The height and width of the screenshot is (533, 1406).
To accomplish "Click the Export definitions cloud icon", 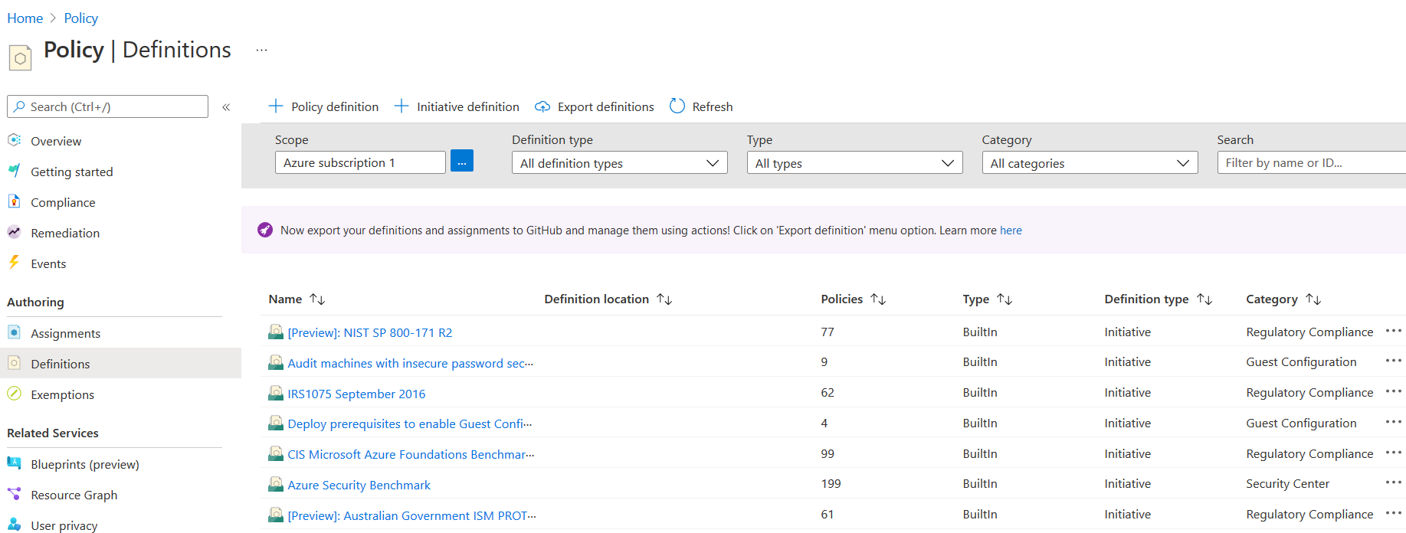I will (x=542, y=106).
